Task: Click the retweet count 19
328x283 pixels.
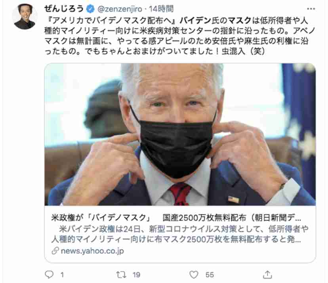Action: [x=136, y=275]
